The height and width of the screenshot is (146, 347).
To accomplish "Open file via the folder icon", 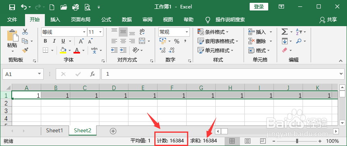I will tap(63, 7).
